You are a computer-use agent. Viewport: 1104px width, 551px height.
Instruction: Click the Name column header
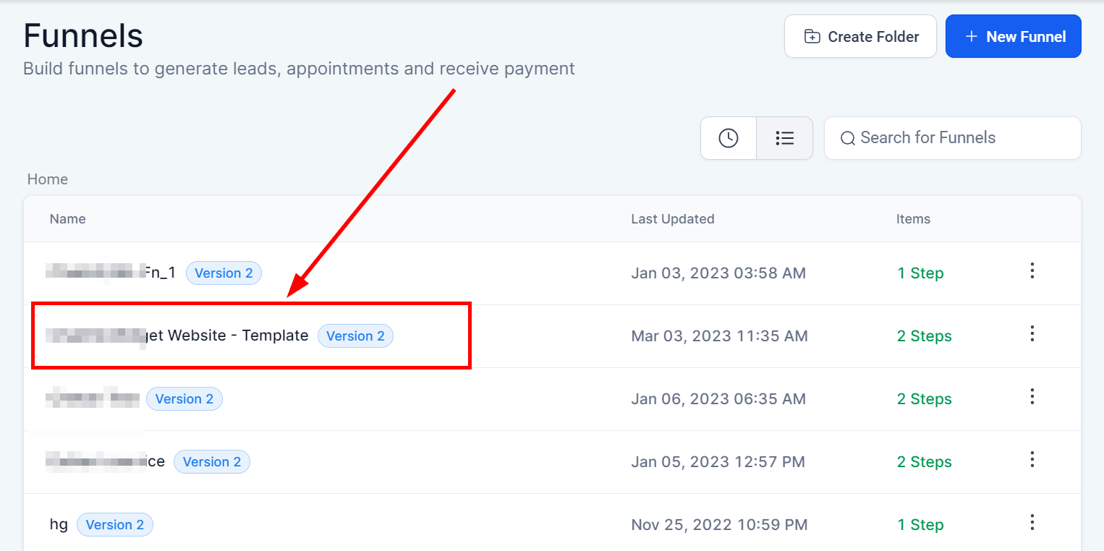[67, 219]
